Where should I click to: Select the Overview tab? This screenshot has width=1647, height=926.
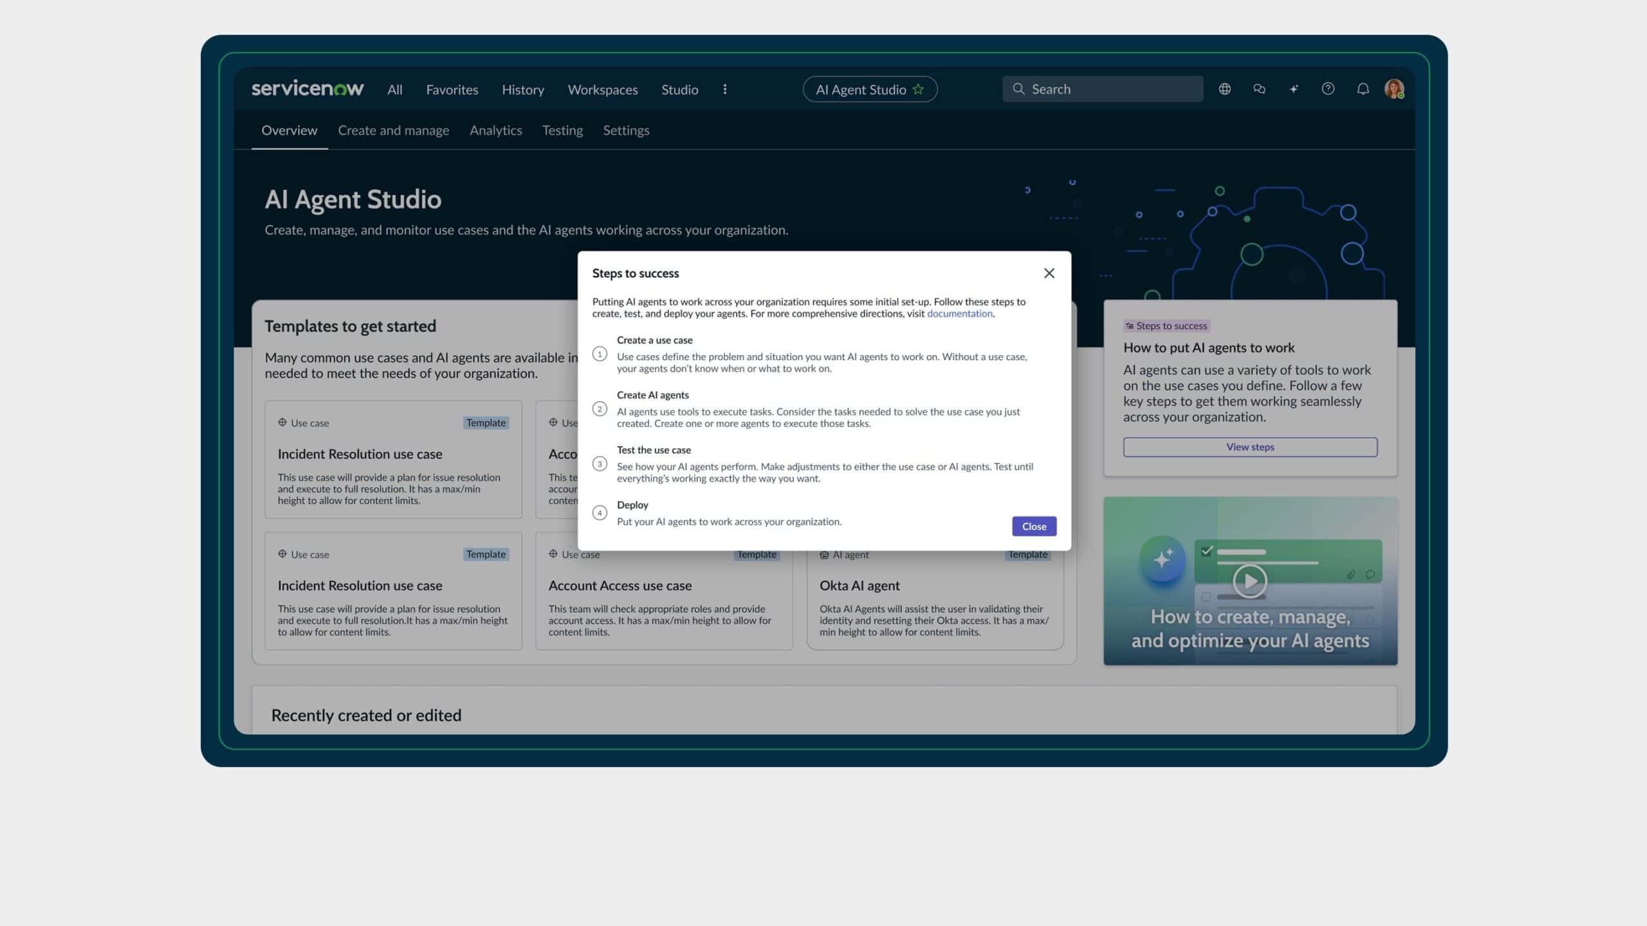click(290, 130)
